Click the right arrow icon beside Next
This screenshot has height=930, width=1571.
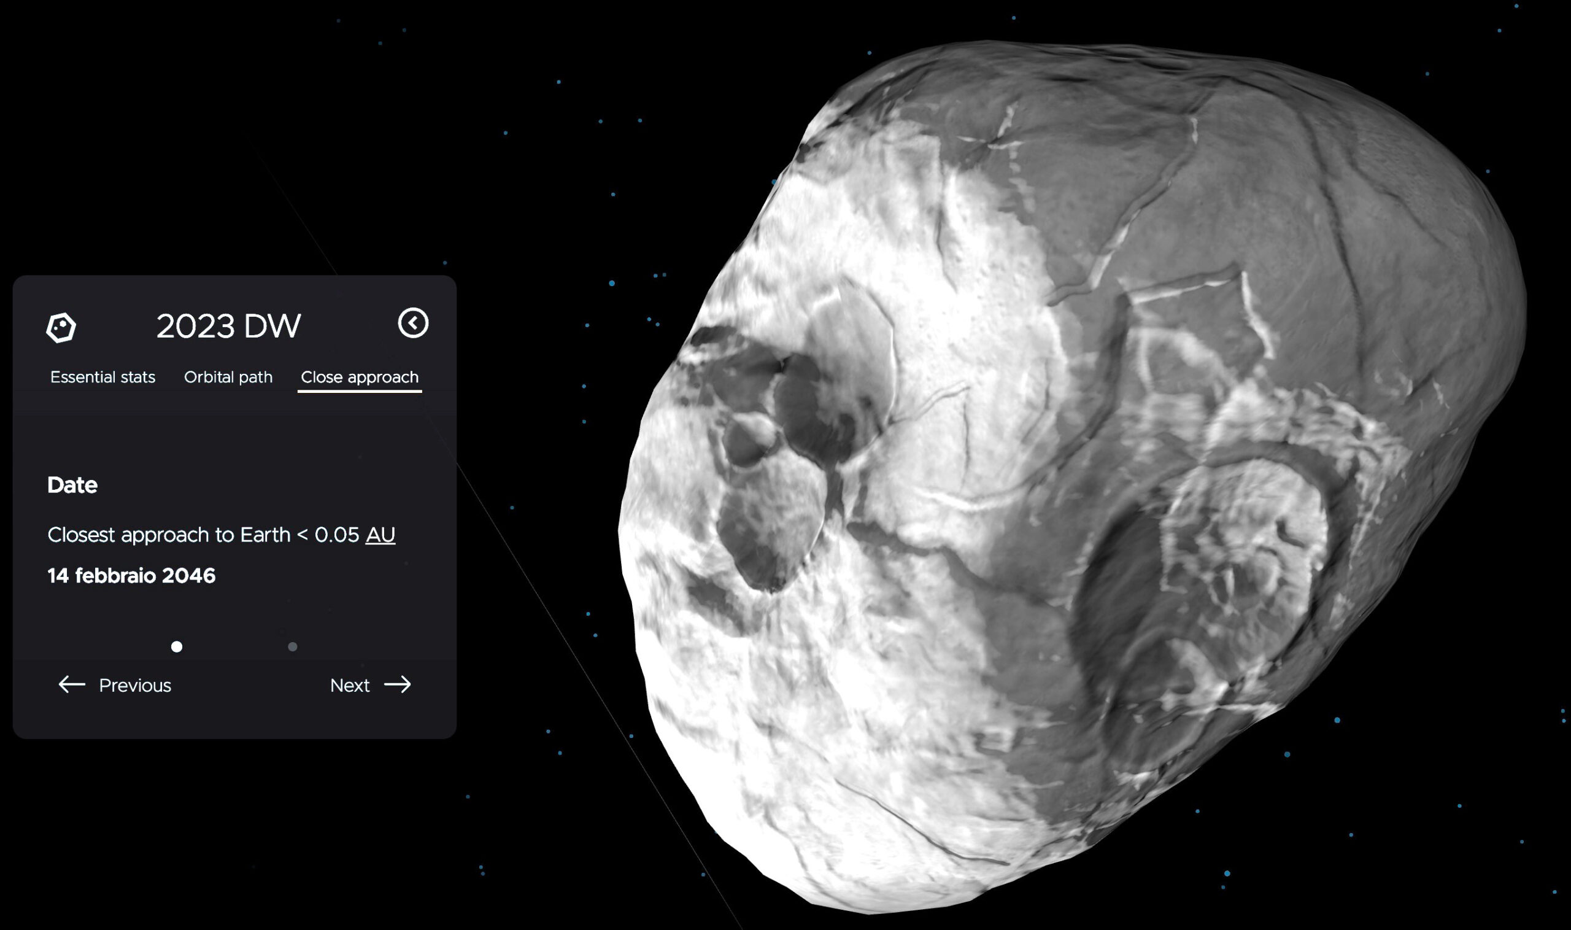(x=398, y=684)
